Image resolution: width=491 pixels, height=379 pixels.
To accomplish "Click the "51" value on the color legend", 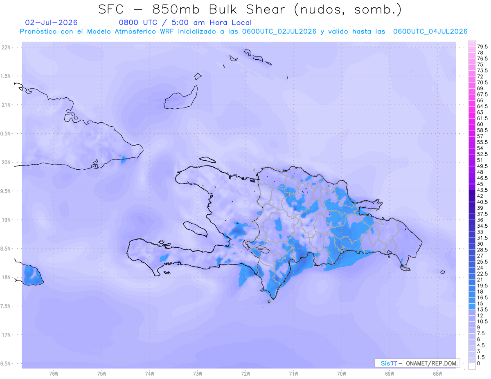I will 480,160.
